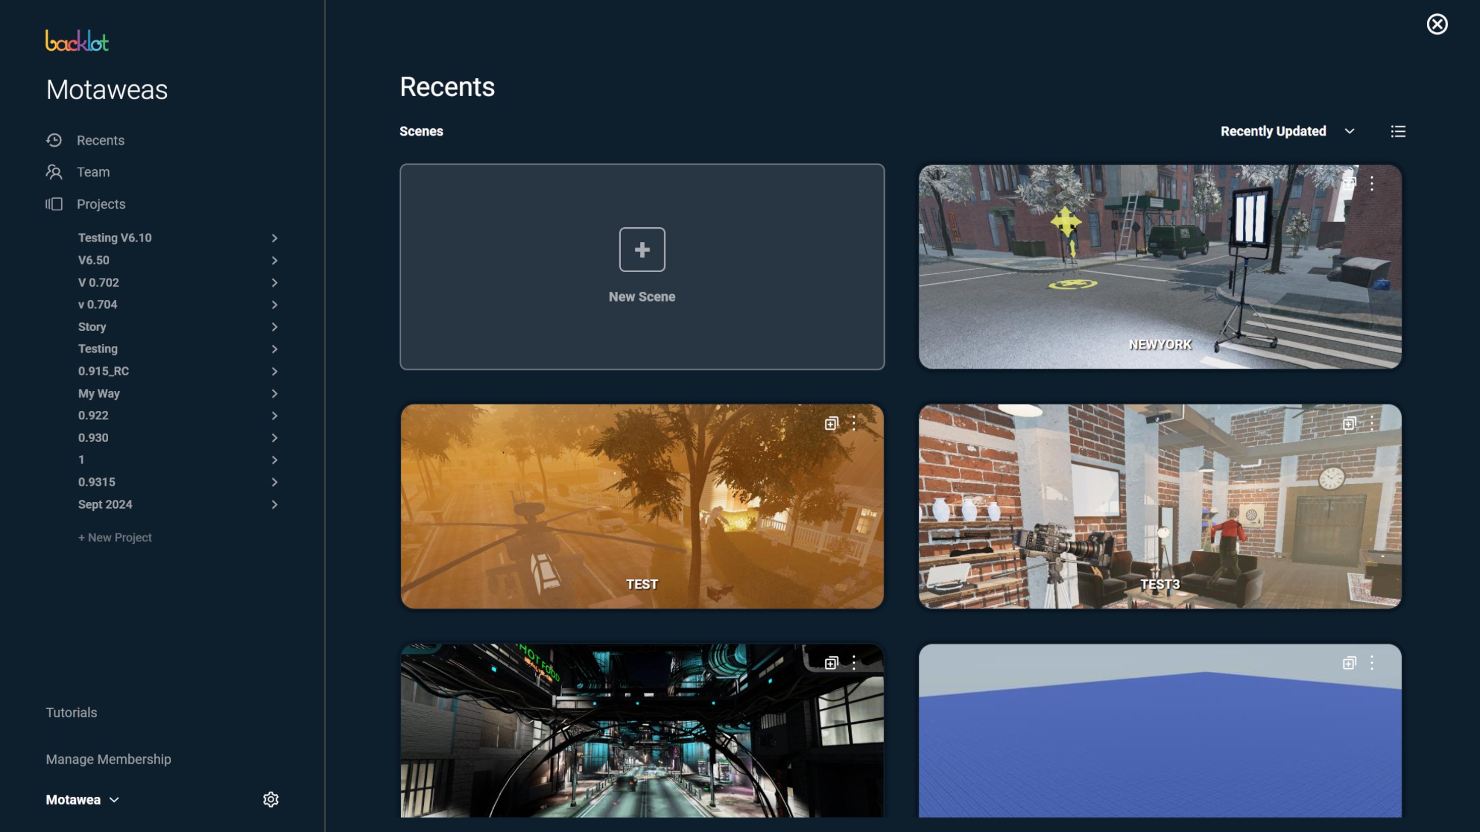Open the settings gear icon
1480x832 pixels.
coord(271,799)
